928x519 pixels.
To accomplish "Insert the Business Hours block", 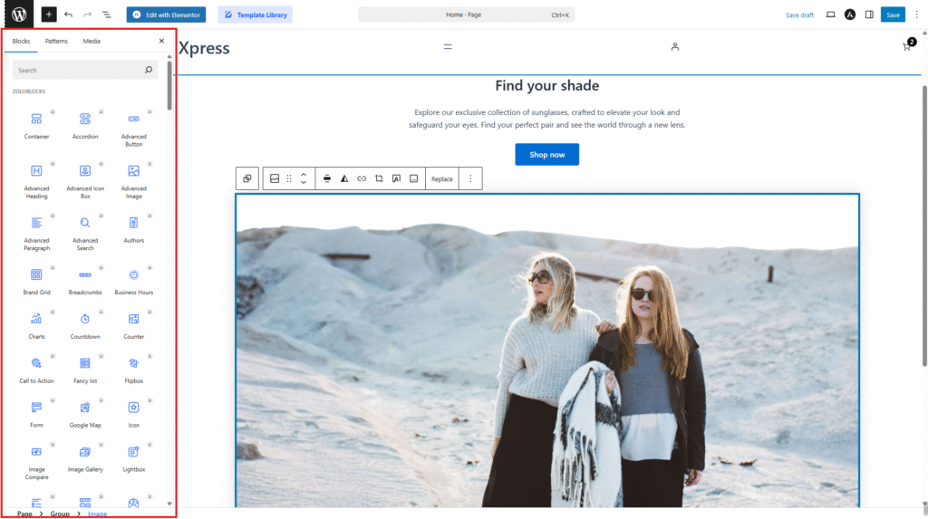I will tap(134, 281).
